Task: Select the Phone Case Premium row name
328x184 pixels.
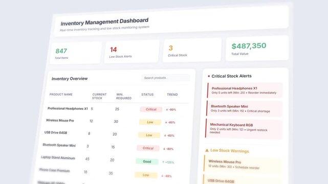Action: click(x=54, y=170)
